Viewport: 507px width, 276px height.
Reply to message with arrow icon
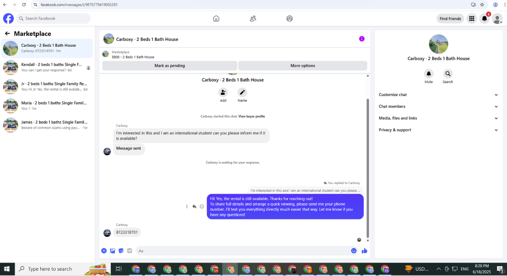(194, 206)
